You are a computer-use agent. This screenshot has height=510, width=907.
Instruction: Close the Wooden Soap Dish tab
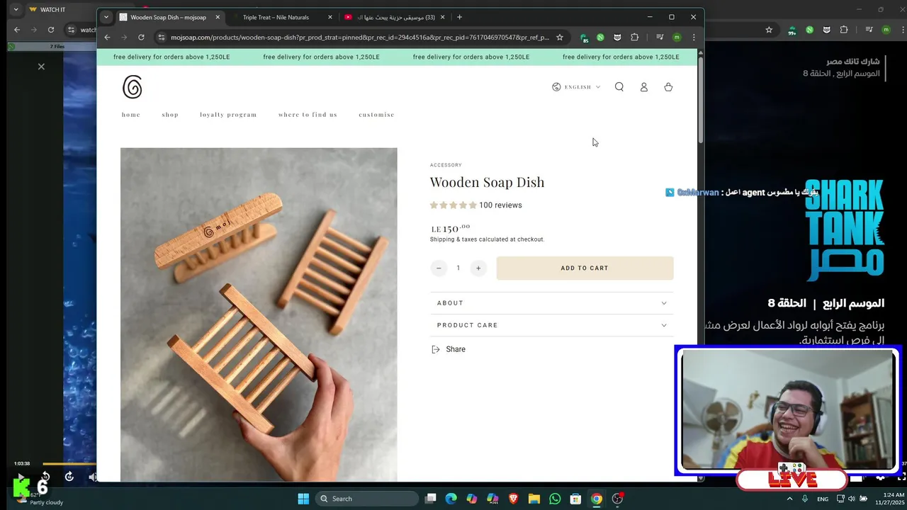[x=218, y=17]
